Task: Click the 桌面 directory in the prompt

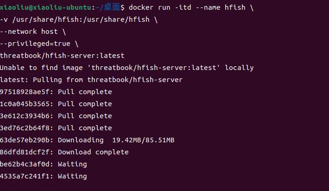Action: pyautogui.click(x=112, y=7)
